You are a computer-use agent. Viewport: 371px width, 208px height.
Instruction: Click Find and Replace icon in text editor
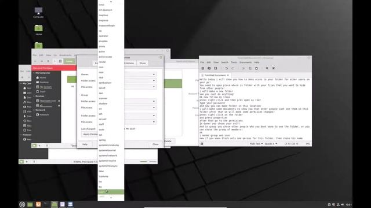(273, 68)
